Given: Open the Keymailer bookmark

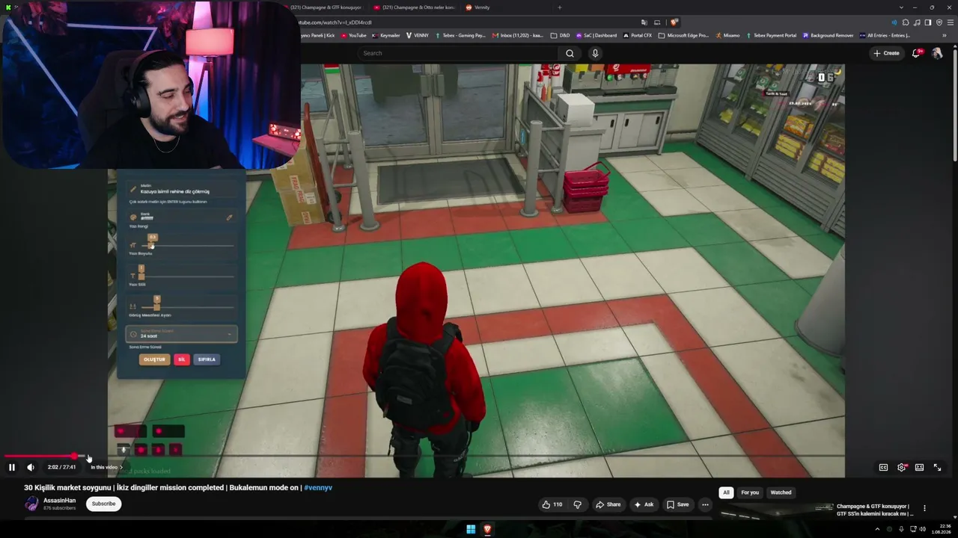Looking at the screenshot, I should [x=386, y=35].
